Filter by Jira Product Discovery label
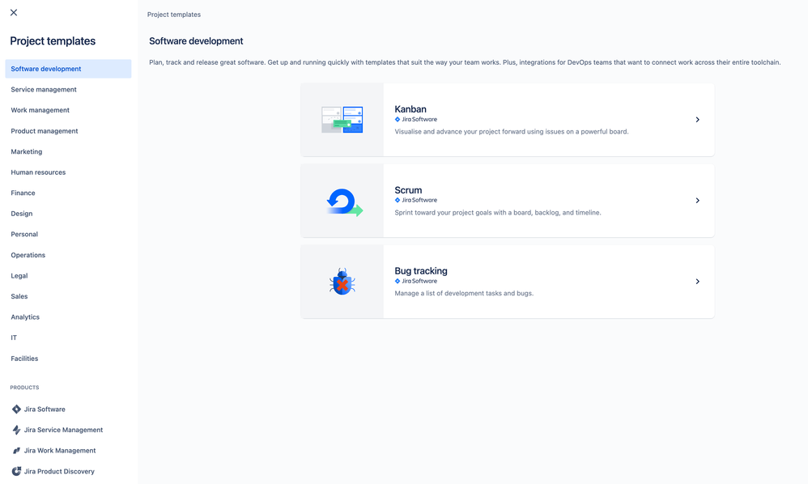Viewport: 808px width, 484px height. click(59, 471)
